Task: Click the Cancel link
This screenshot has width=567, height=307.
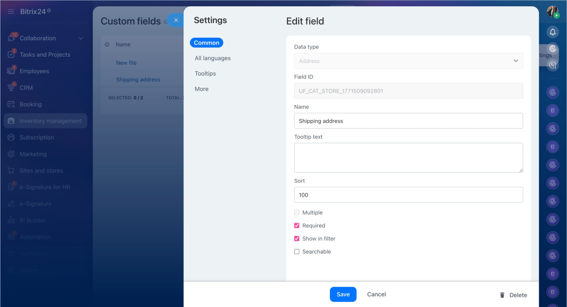Action: (x=376, y=295)
